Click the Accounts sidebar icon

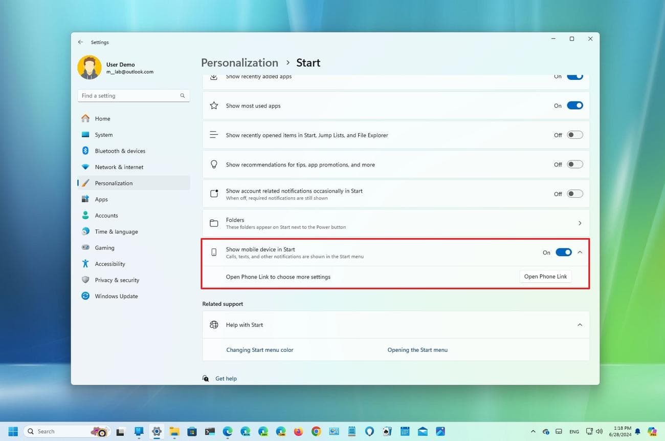[x=85, y=215]
